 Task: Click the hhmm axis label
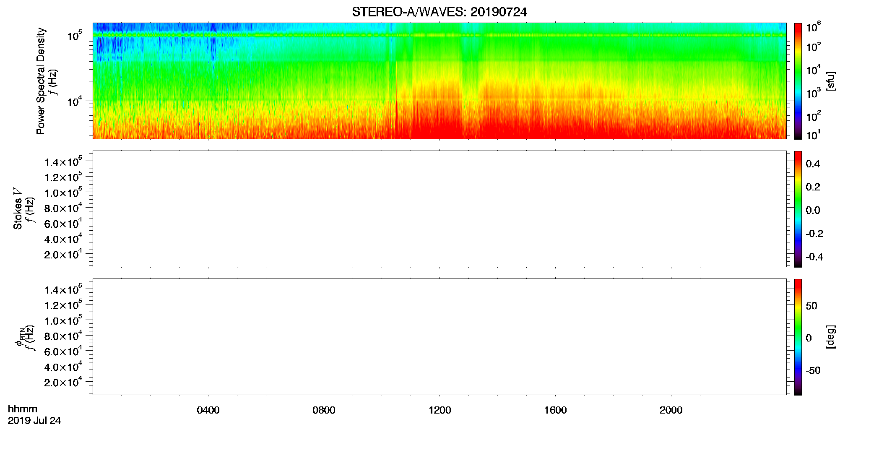coord(23,409)
